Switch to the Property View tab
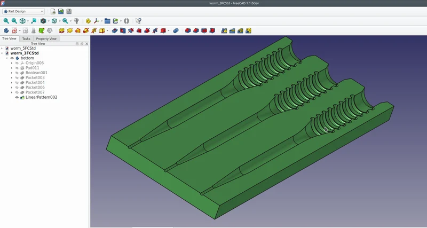Screen dimensions: 427x228 click(46, 38)
